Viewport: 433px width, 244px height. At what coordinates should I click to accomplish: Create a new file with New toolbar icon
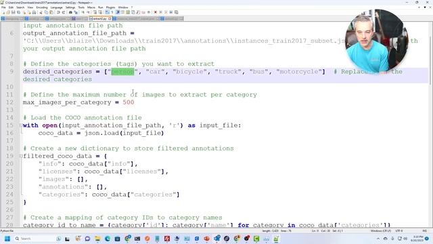tap(3, 12)
